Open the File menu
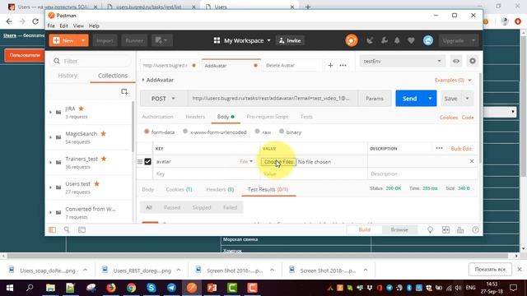This screenshot has width=527, height=296. 51,25
